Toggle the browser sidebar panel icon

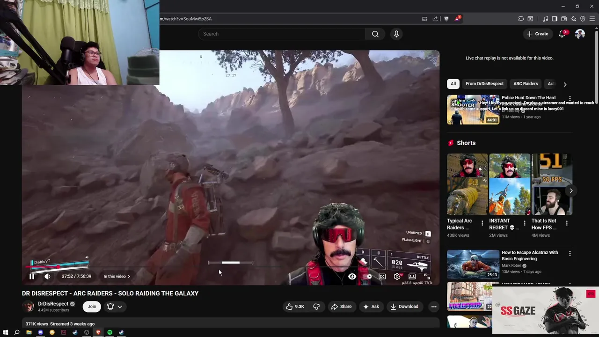[x=555, y=19]
